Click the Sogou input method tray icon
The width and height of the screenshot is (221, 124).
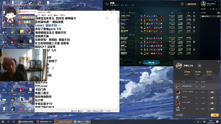pyautogui.click(x=204, y=122)
